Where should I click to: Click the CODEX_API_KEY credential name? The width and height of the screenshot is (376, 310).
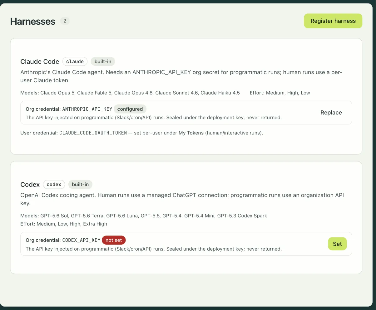81,240
